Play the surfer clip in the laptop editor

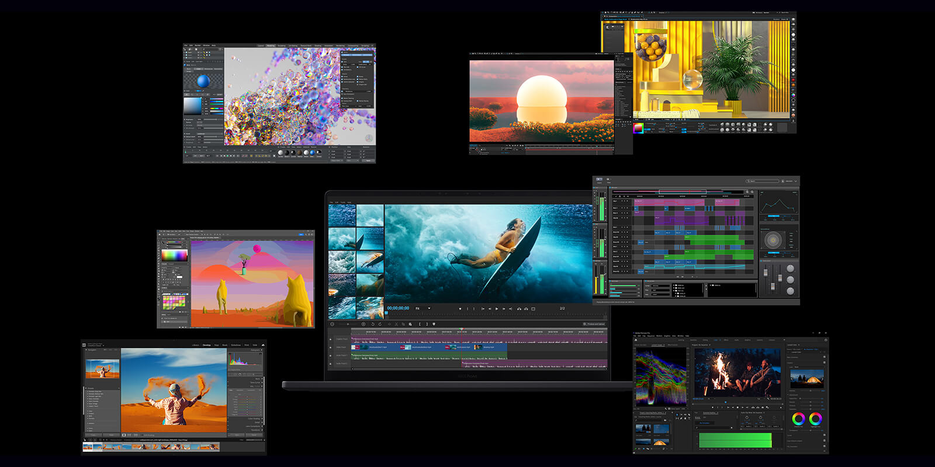pyautogui.click(x=497, y=308)
